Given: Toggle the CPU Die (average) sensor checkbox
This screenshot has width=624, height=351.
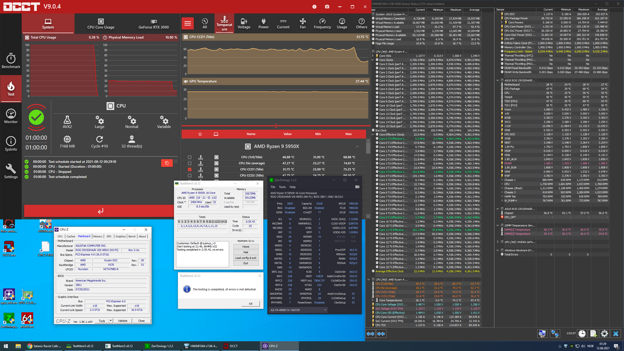Looking at the screenshot, I should pos(190,163).
